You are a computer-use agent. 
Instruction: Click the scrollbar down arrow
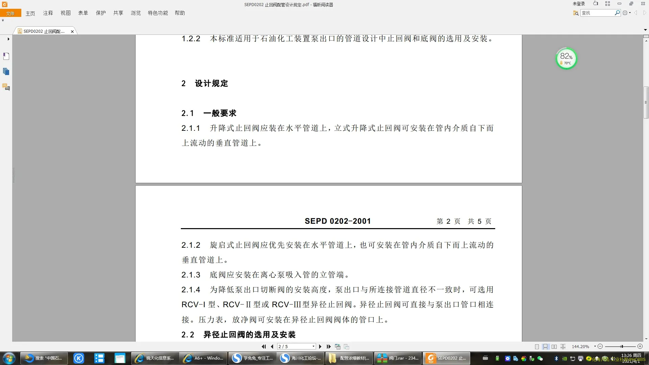coord(646,339)
